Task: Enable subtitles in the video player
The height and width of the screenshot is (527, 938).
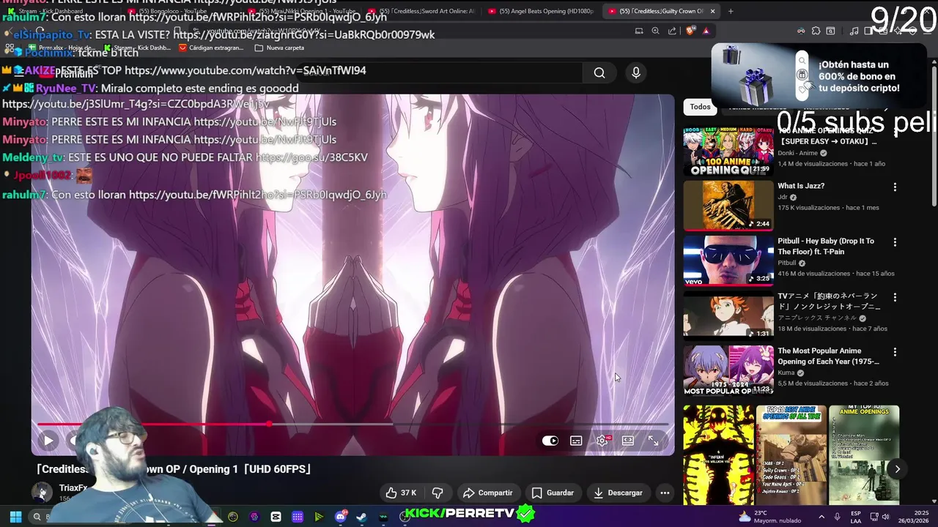Action: click(x=576, y=441)
